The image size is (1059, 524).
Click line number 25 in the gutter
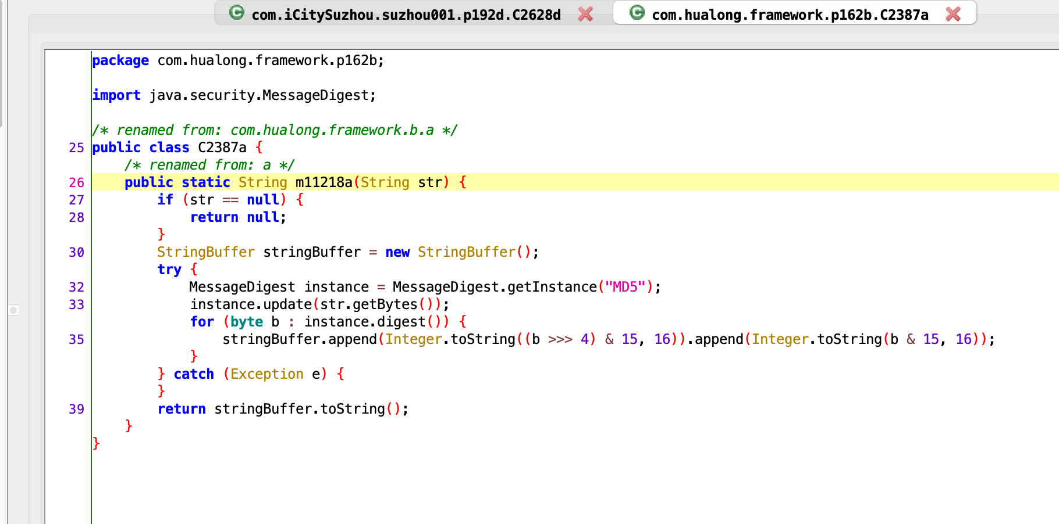click(76, 148)
